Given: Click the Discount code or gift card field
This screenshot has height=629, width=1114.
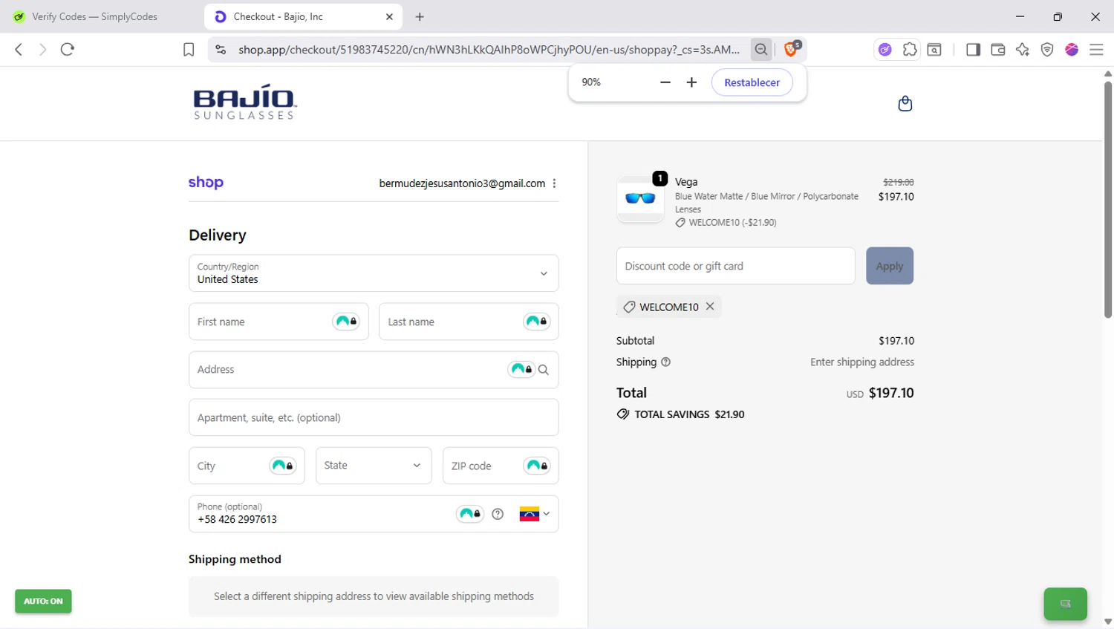Looking at the screenshot, I should [735, 266].
